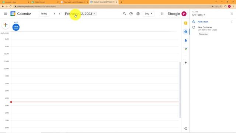
Task: Open the calendar search icon
Action: tap(124, 14)
